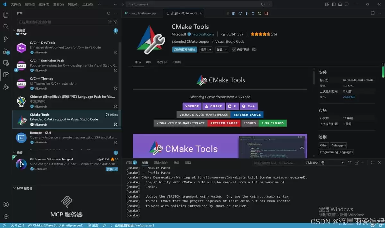Filter extensions with the funnel icon

click(x=115, y=22)
